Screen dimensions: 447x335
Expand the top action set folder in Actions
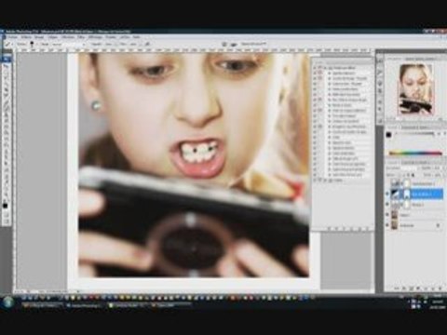[325, 68]
